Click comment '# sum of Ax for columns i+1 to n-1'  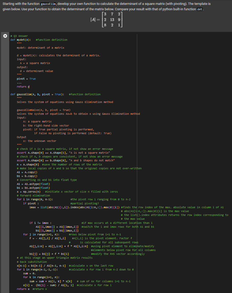104,281
